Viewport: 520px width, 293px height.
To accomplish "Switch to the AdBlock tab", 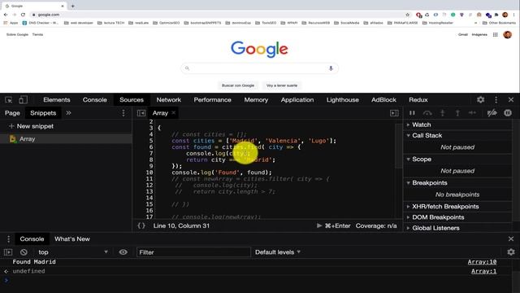I will (383, 99).
